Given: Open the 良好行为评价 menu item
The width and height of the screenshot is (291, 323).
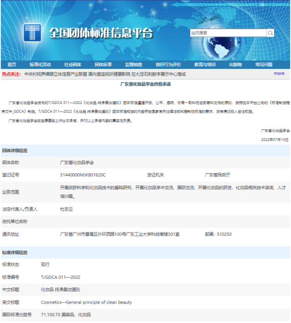Looking at the screenshot, I should pyautogui.click(x=168, y=65).
